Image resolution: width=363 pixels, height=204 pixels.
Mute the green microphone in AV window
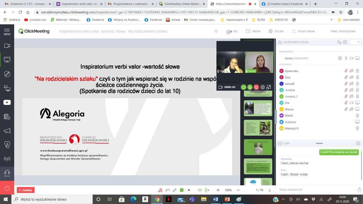[x=250, y=87]
